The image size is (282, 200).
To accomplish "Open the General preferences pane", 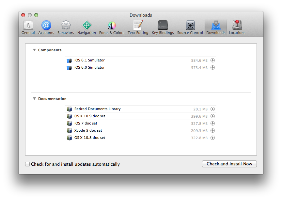I will (x=28, y=27).
